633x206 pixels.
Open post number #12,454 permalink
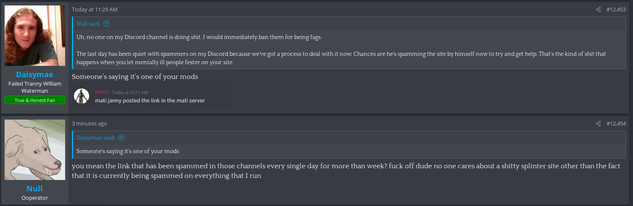pyautogui.click(x=616, y=123)
